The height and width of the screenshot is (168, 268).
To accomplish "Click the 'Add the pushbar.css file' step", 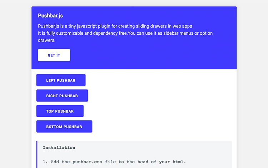I will click(x=114, y=162).
